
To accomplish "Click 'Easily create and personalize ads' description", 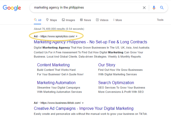I will click(91, 114).
